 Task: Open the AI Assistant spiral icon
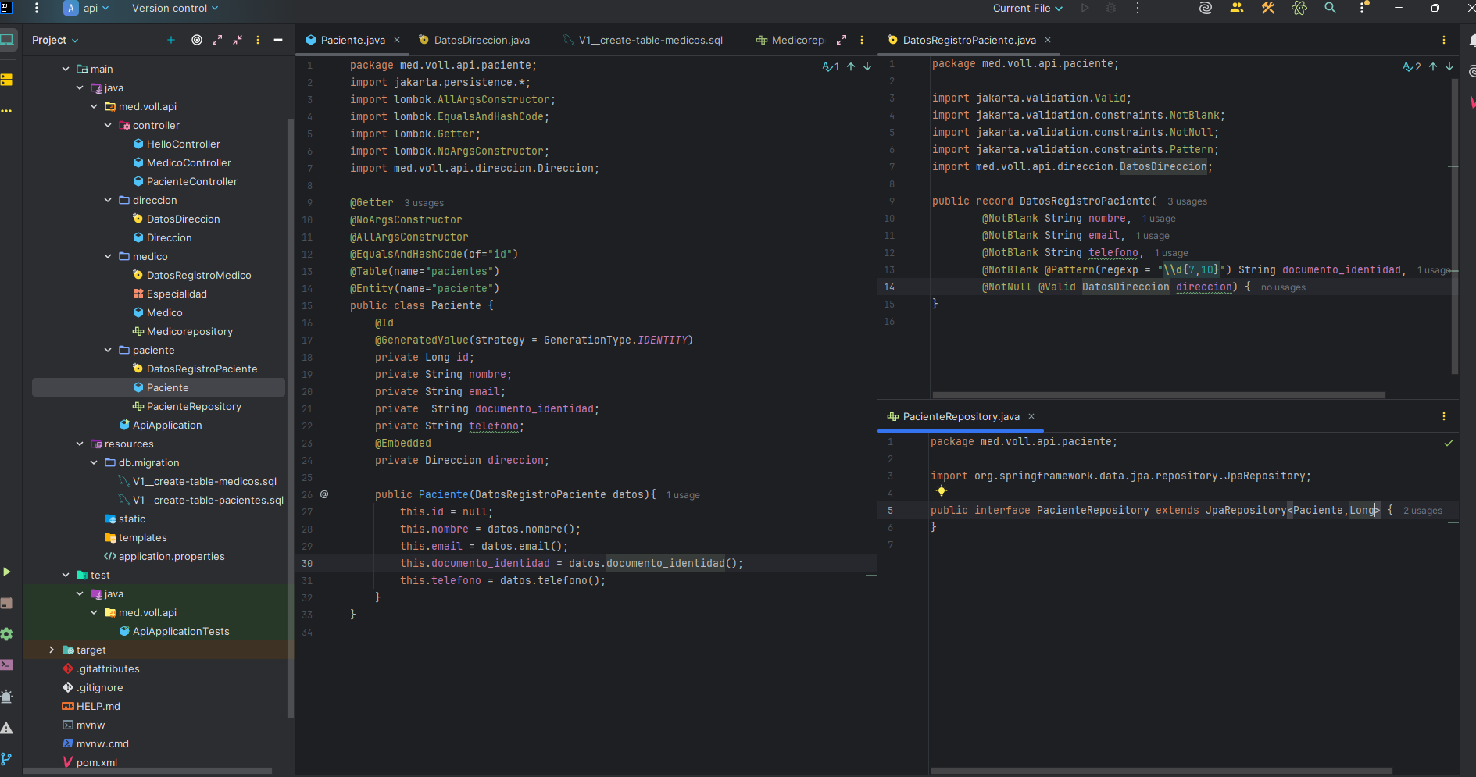pos(1206,9)
